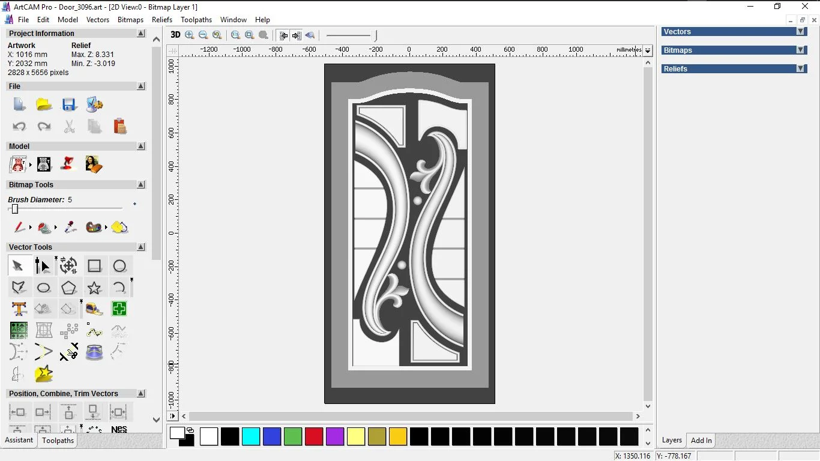The width and height of the screenshot is (820, 461).
Task: Select the Create Star vector tool
Action: 94,288
